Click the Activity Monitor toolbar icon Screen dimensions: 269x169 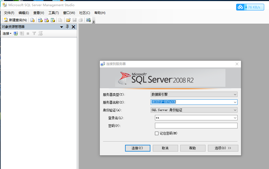click(89, 20)
